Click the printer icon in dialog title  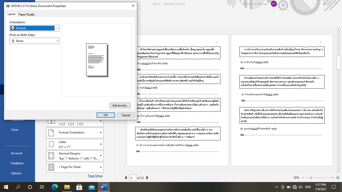tap(8, 6)
